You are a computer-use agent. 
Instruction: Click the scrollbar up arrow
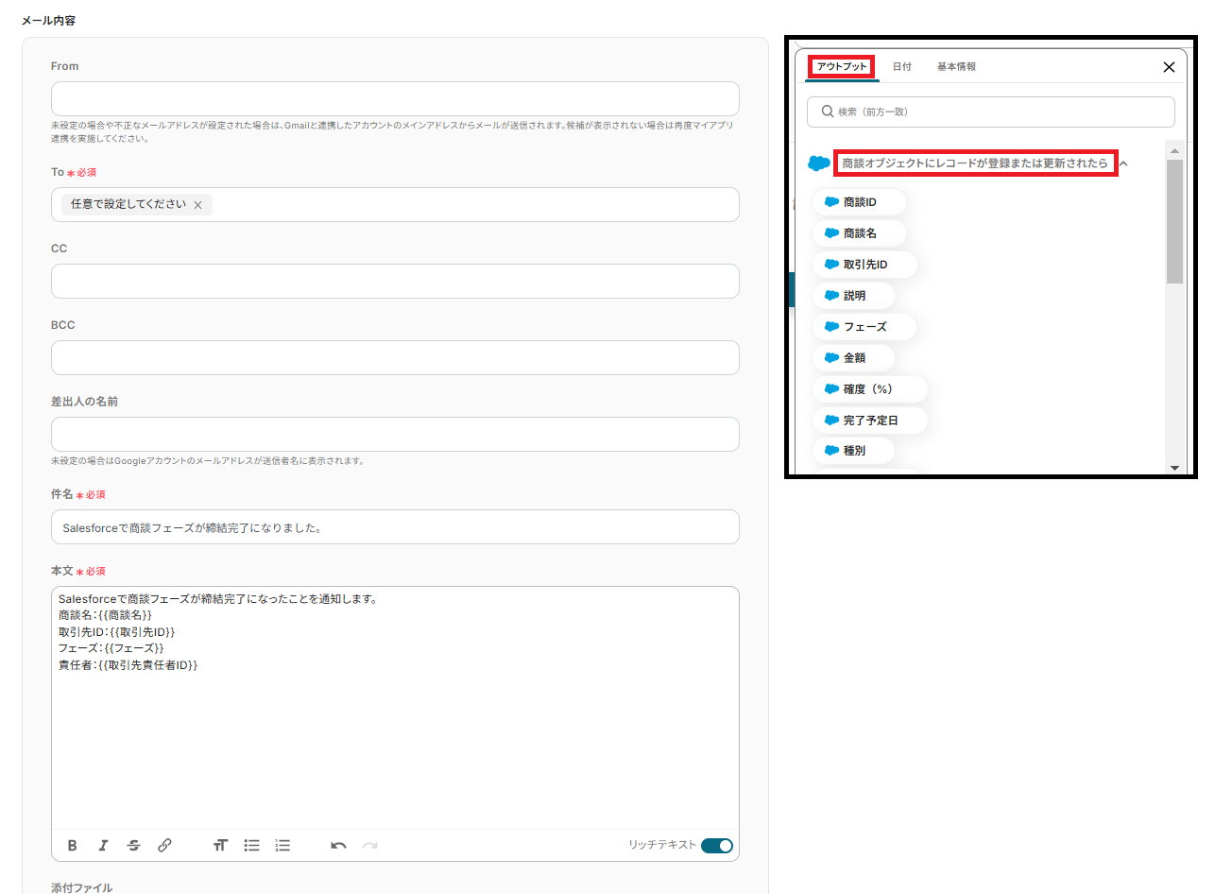(1174, 151)
